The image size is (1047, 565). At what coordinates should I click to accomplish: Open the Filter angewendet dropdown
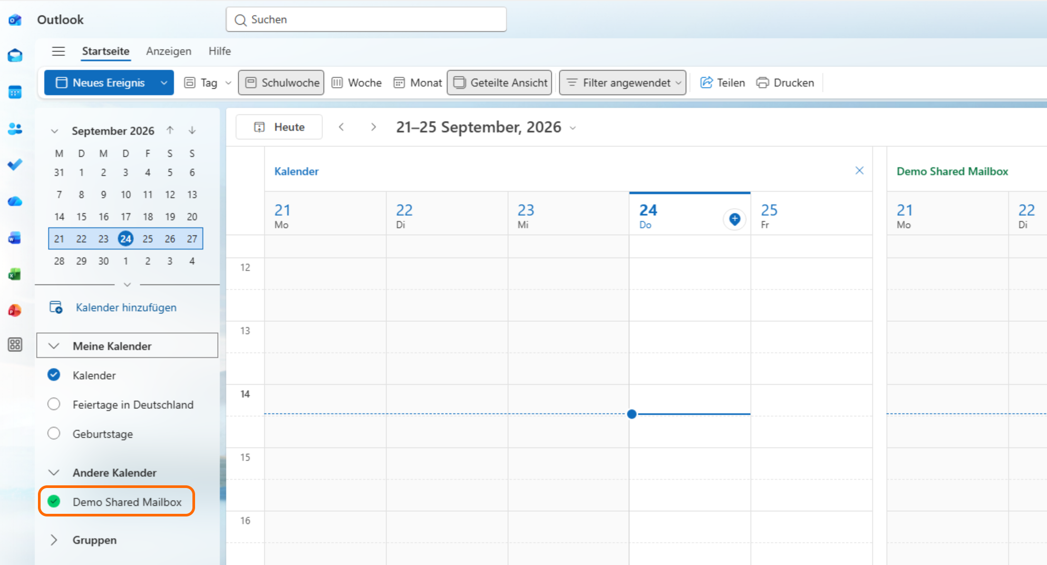623,83
